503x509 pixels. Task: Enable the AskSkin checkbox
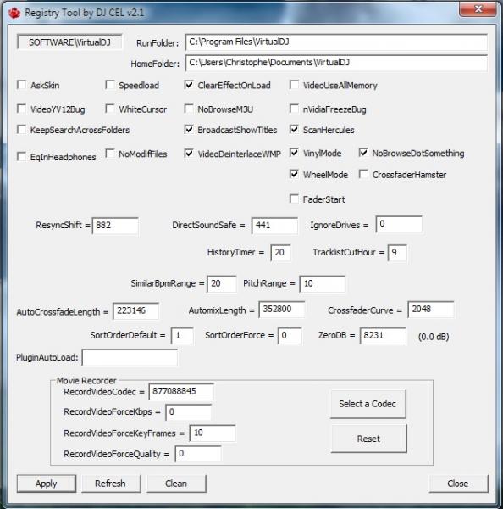21,85
